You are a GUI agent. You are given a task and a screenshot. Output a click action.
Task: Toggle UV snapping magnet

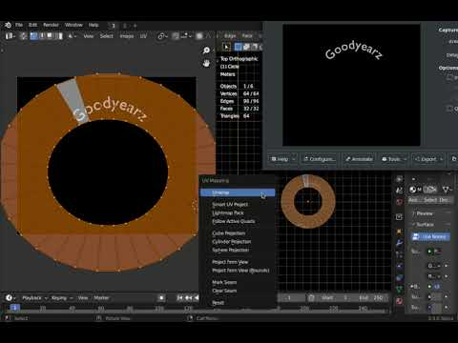coord(176,36)
